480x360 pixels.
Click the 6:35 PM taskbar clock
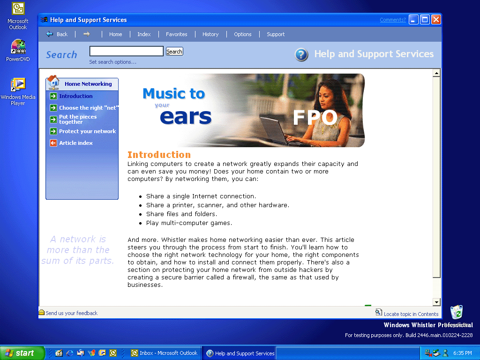[x=463, y=353]
